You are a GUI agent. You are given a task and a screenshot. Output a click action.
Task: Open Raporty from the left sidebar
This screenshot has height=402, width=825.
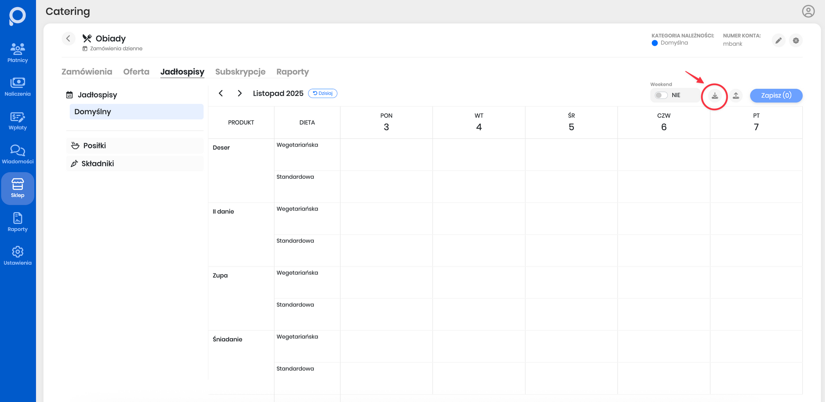18,222
